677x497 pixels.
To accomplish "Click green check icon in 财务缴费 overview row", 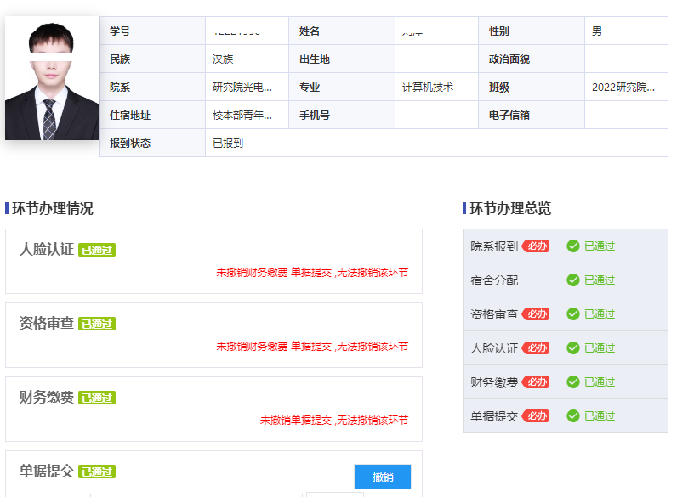I will 573,382.
